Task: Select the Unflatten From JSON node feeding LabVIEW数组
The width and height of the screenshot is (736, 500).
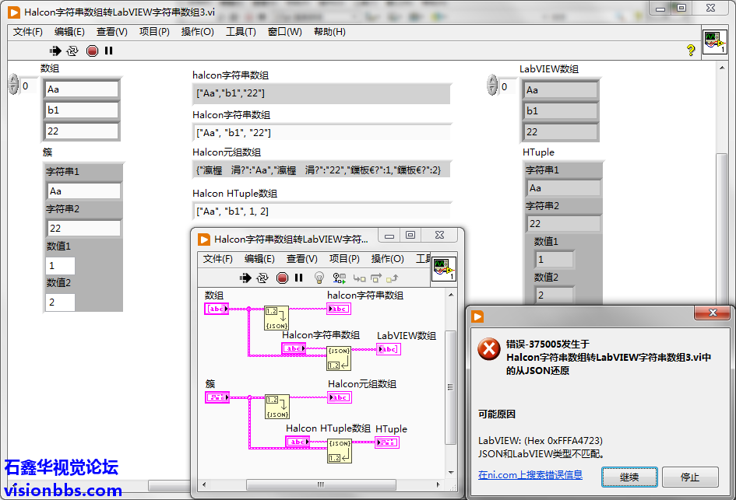Action: 339,358
